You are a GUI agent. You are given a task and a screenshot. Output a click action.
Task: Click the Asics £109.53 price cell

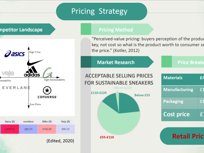10,129
